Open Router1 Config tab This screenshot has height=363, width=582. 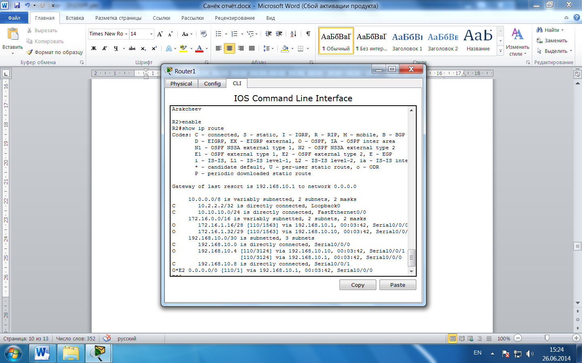tap(212, 83)
